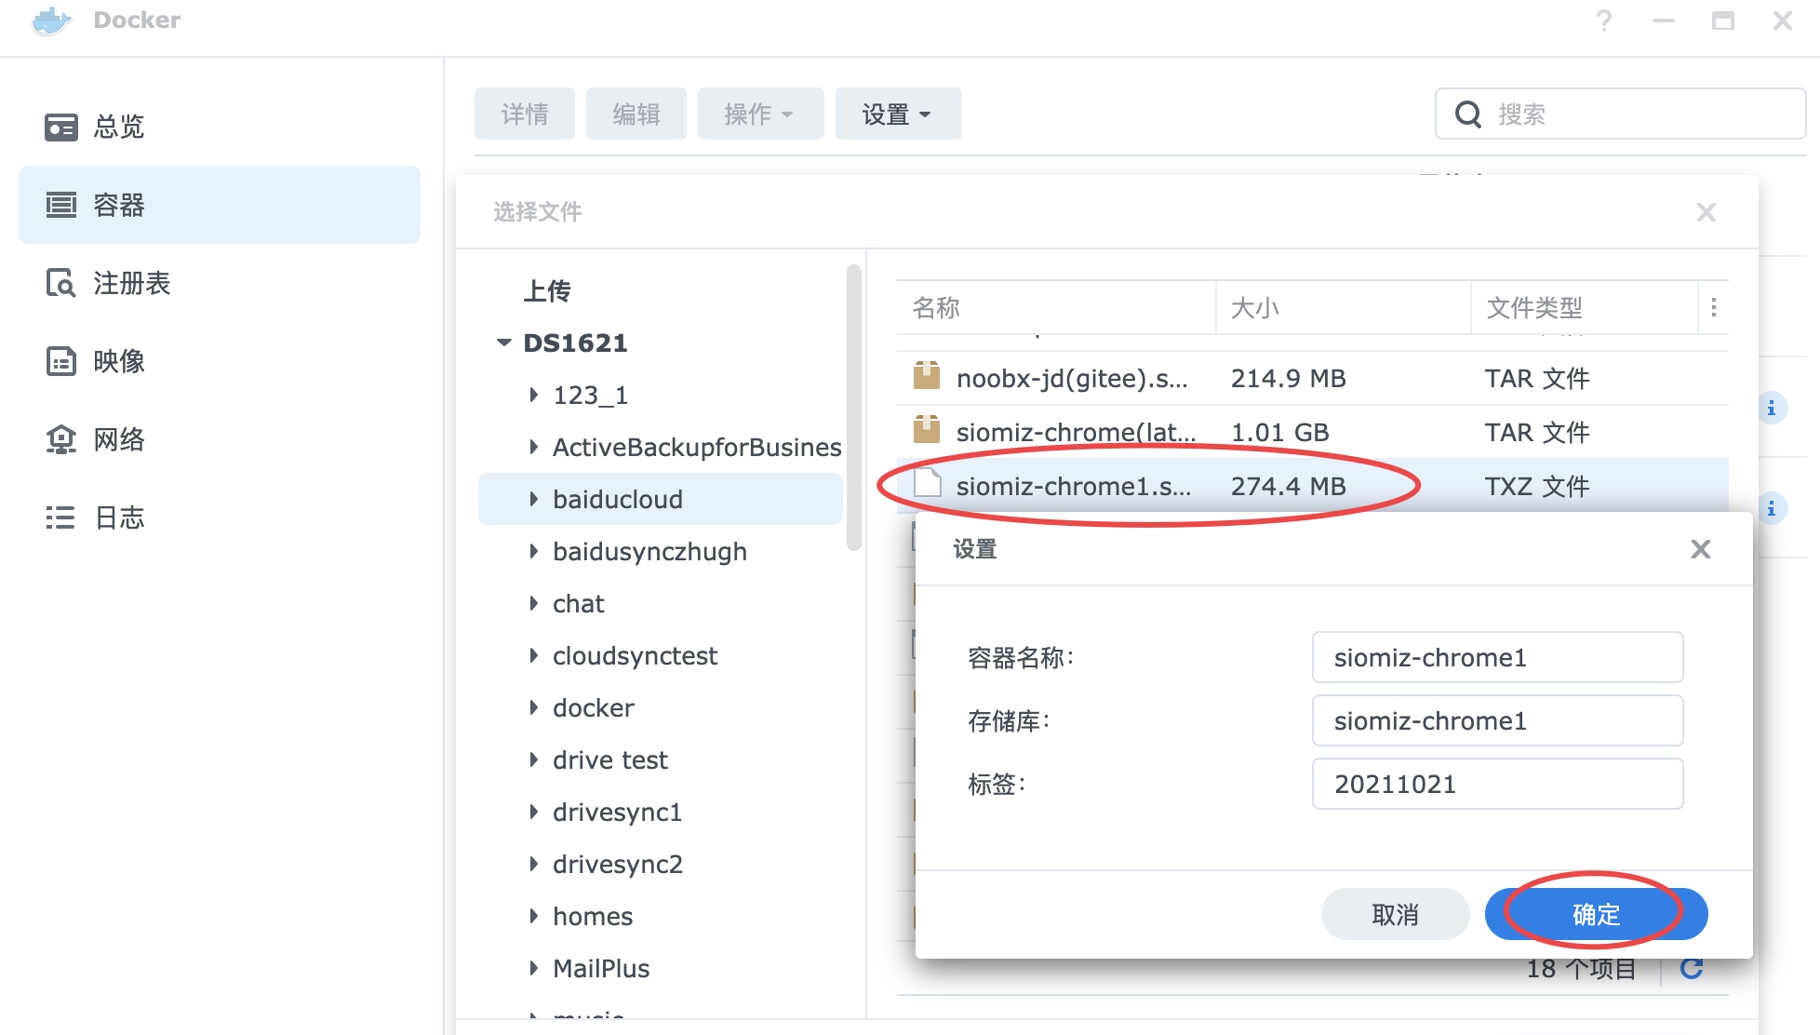The width and height of the screenshot is (1820, 1035).
Task: Select the drive test folder
Action: pyautogui.click(x=610, y=759)
